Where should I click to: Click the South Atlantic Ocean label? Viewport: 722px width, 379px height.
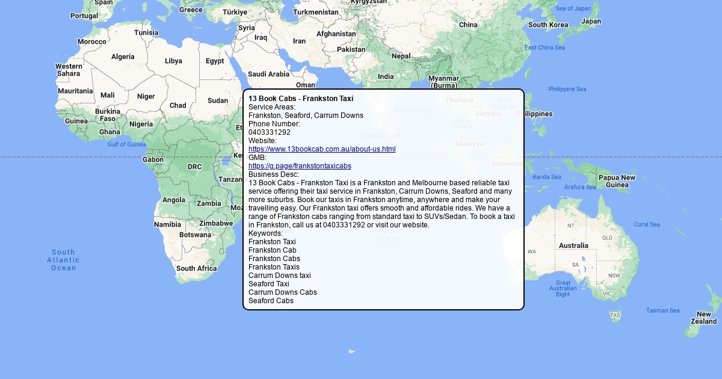point(63,260)
